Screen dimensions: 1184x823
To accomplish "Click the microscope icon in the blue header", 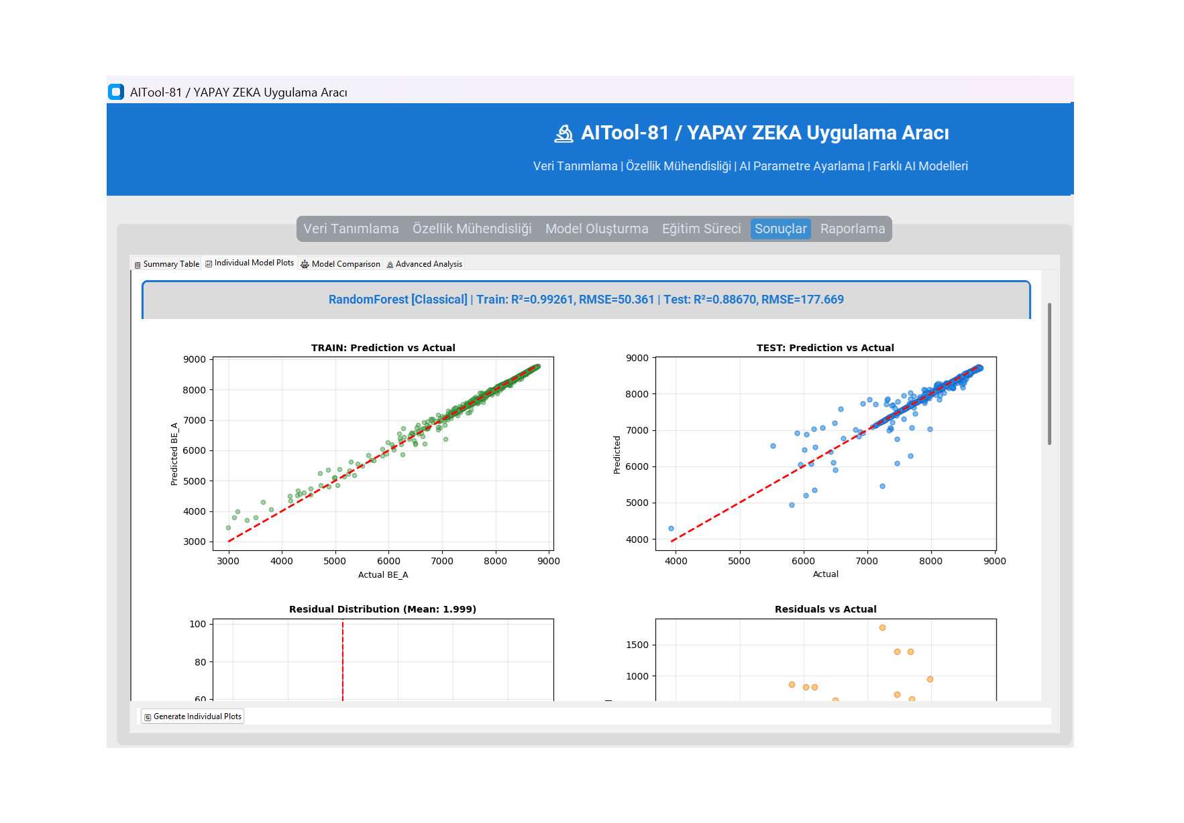I will coord(563,133).
